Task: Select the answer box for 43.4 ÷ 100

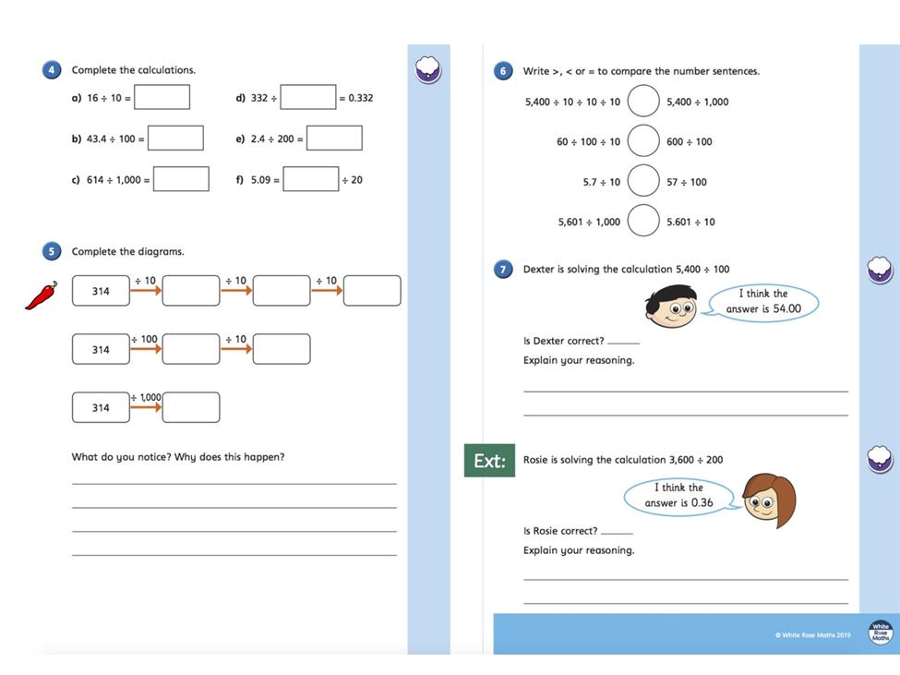Action: tap(175, 138)
